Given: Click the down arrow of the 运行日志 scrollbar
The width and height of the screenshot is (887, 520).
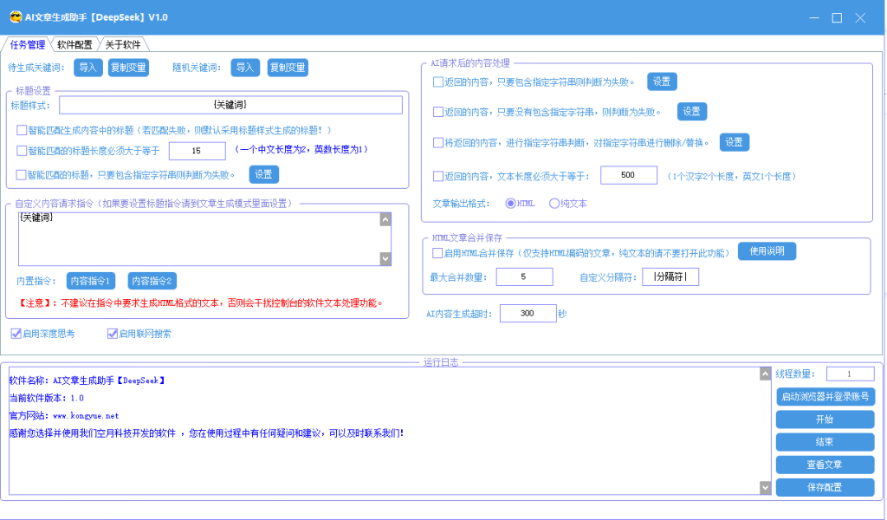Looking at the screenshot, I should click(765, 488).
